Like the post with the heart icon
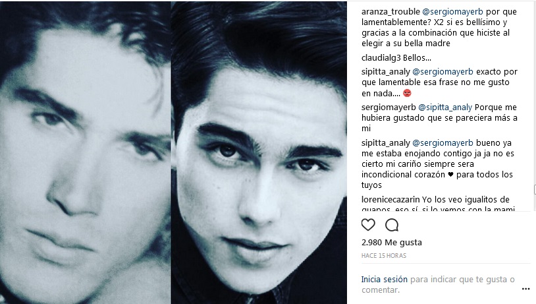This screenshot has width=536, height=304. 368,225
